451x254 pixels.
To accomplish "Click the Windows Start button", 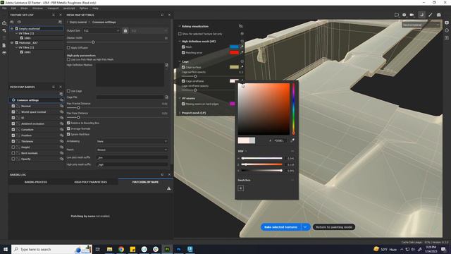I will coord(5,249).
